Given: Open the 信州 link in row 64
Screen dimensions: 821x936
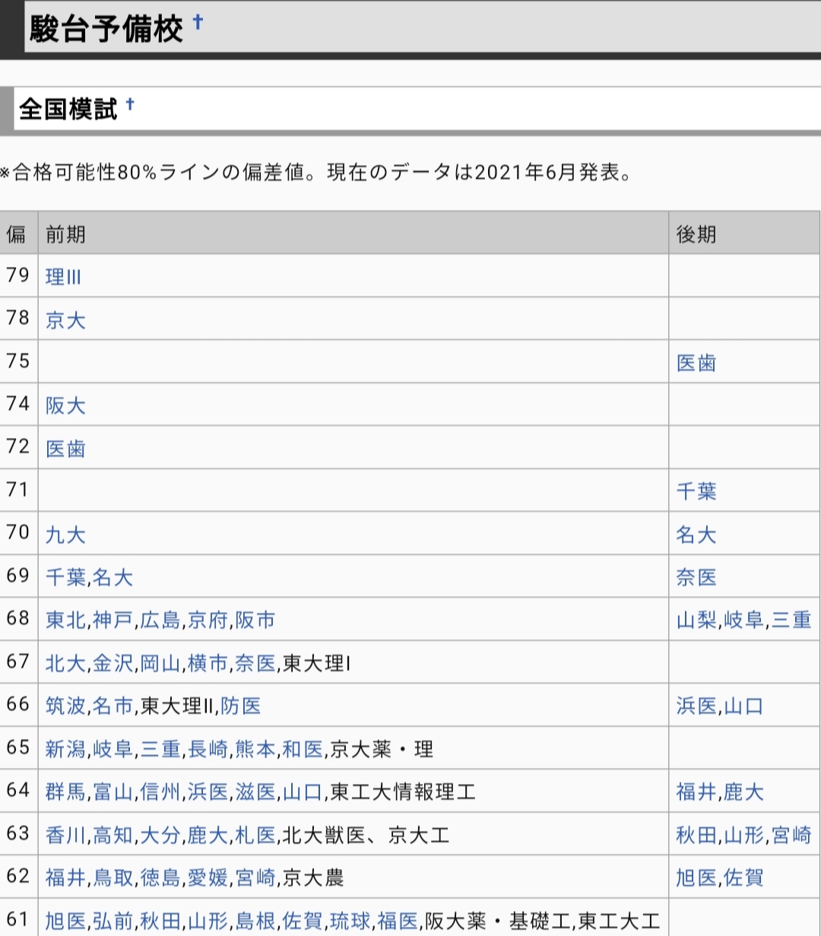Looking at the screenshot, I should (x=160, y=792).
